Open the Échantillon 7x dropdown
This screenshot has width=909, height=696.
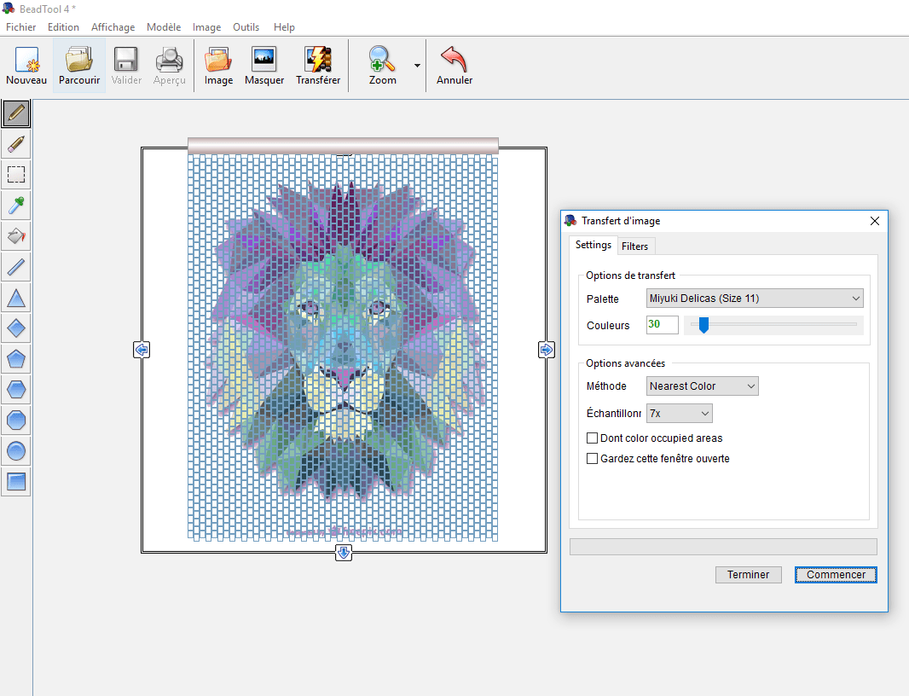(679, 414)
